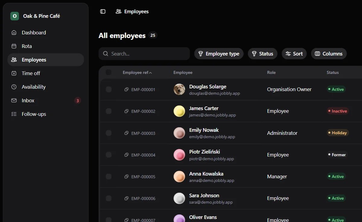Open the Follow-ups page
The height and width of the screenshot is (222, 362).
click(46, 114)
